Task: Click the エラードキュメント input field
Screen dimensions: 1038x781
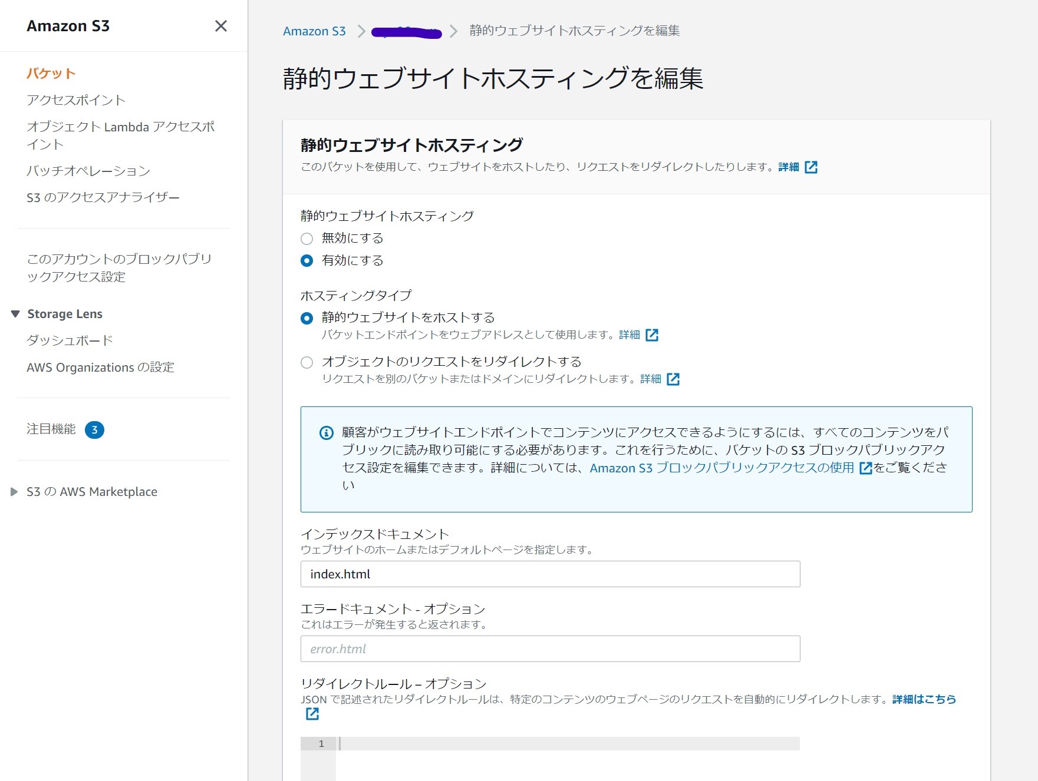Action: [x=550, y=649]
